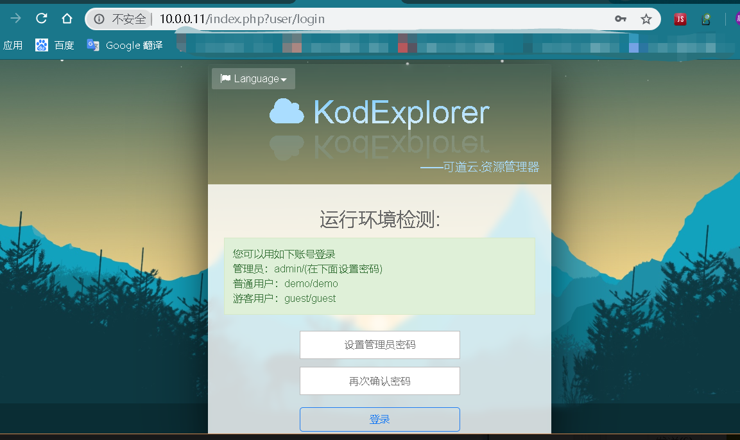The height and width of the screenshot is (440, 740).
Task: Click the 运行环境检测 heading
Action: point(380,220)
